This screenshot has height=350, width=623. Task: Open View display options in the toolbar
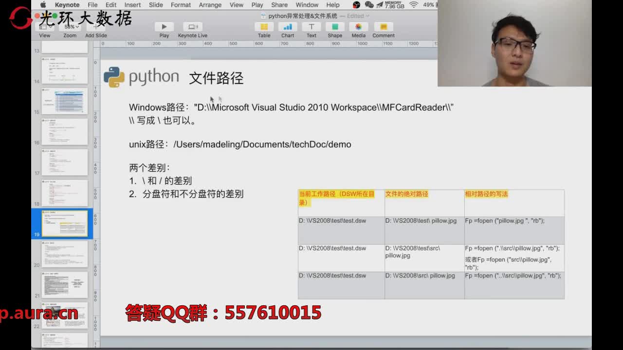point(44,27)
